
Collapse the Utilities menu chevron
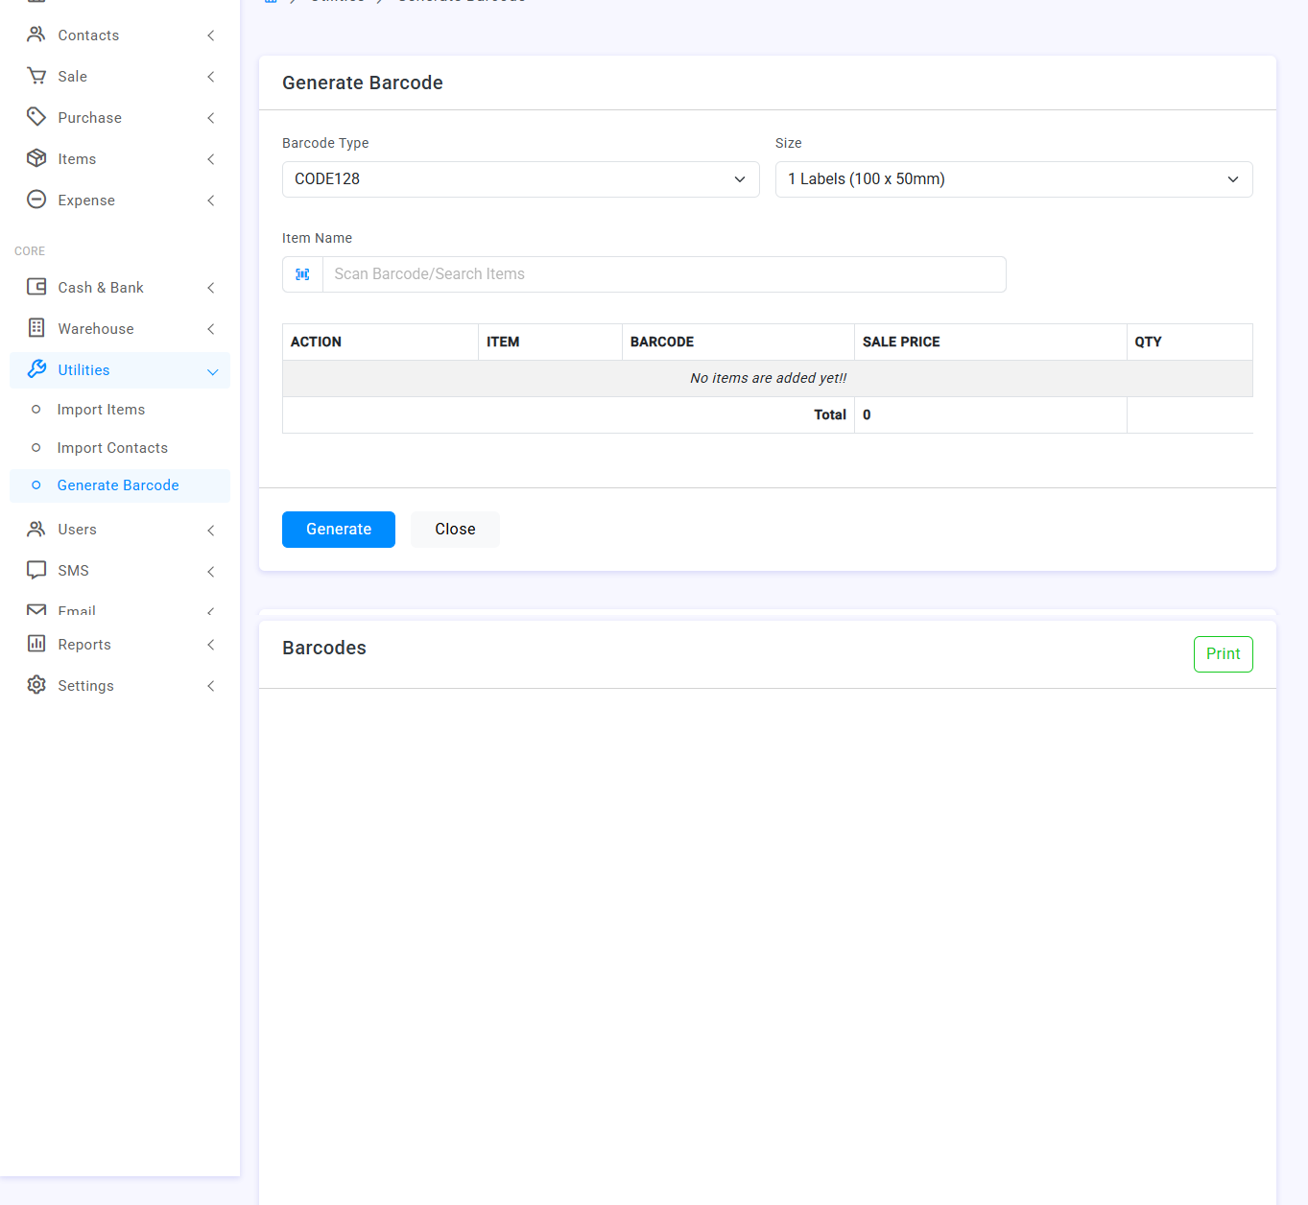tap(212, 371)
